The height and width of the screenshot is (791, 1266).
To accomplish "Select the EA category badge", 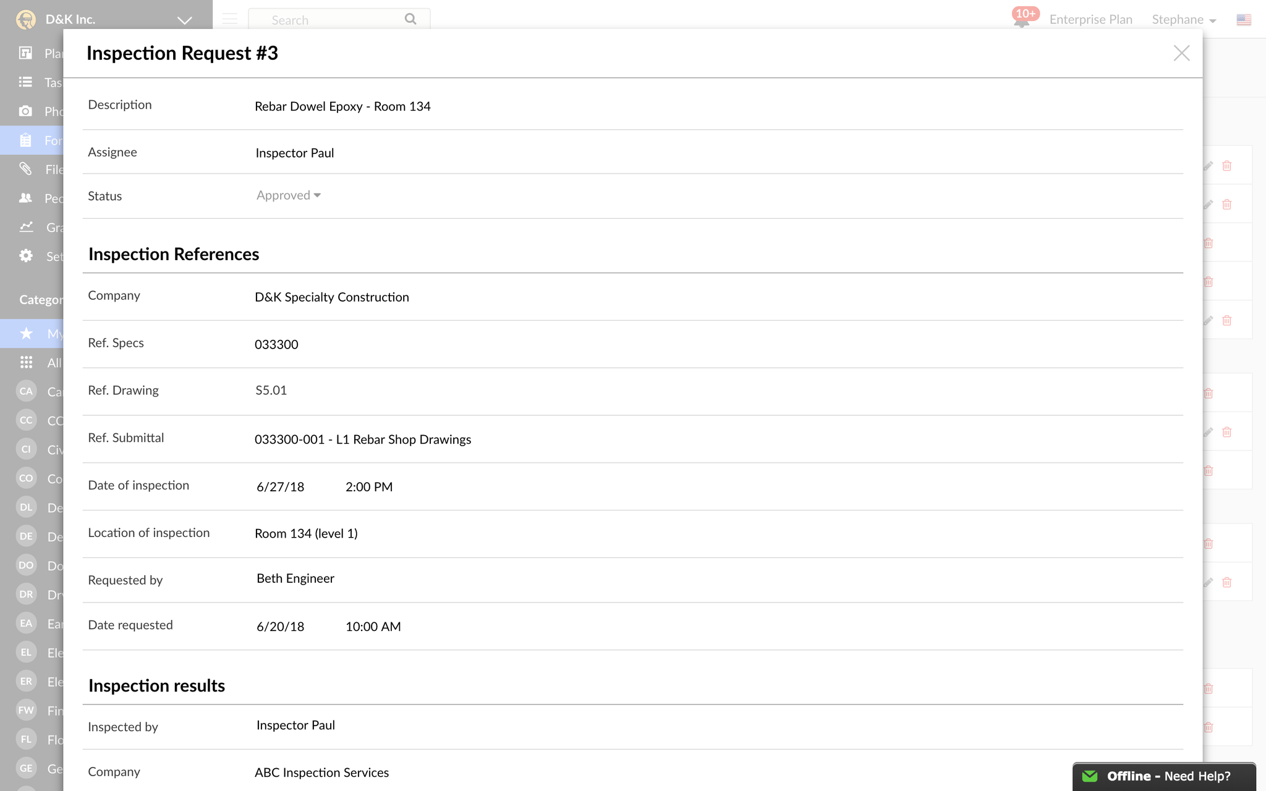I will pos(26,623).
